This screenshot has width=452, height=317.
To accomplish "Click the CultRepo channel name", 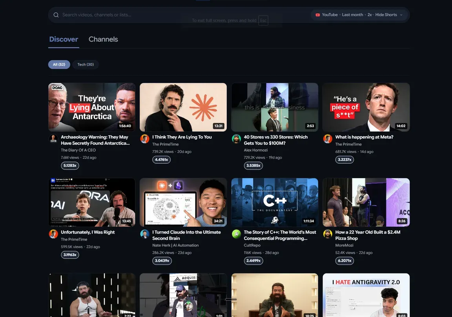I will click(x=252, y=245).
